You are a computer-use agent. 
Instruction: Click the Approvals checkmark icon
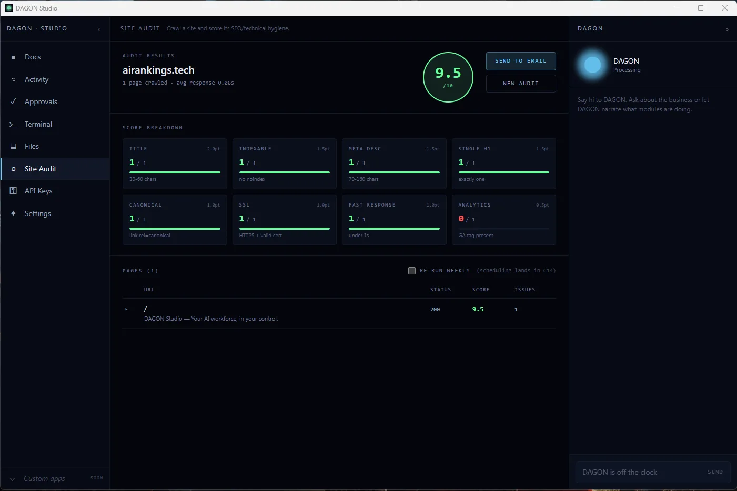[13, 101]
